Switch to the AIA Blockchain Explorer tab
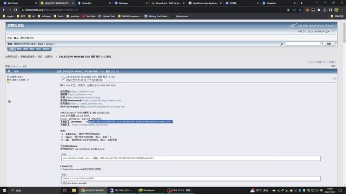 [x=205, y=3]
